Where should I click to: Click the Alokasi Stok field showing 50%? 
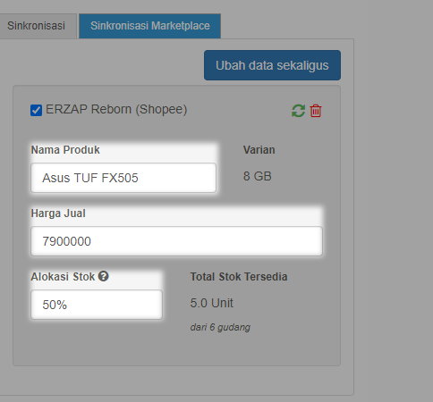(97, 305)
